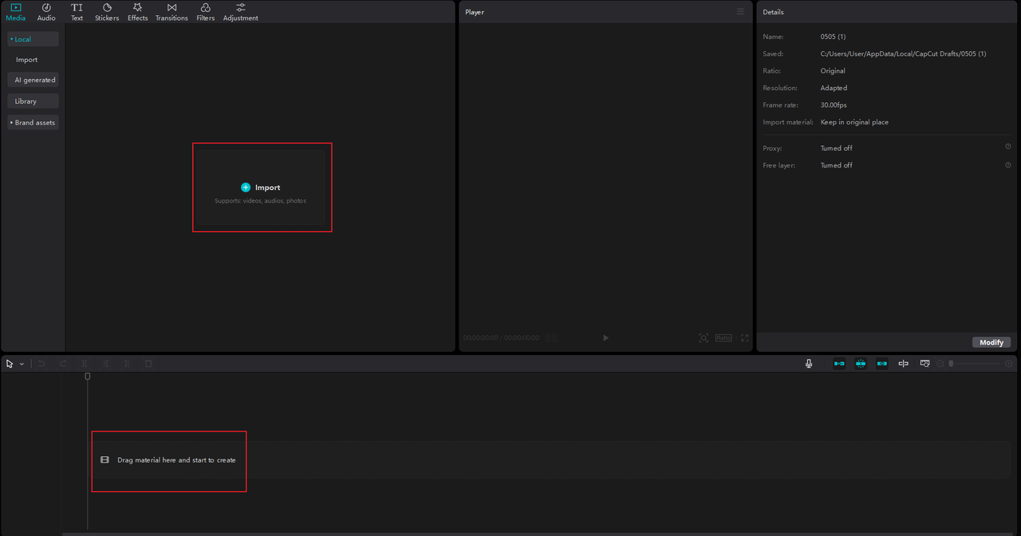Screen dimensions: 1021x536
Task: Select the Filters tab
Action: pos(205,12)
